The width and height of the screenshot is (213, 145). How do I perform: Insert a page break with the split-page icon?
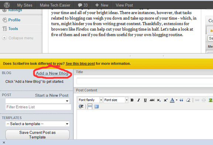90,107
